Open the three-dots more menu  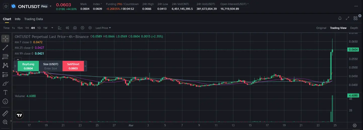pyautogui.click(x=356, y=6)
